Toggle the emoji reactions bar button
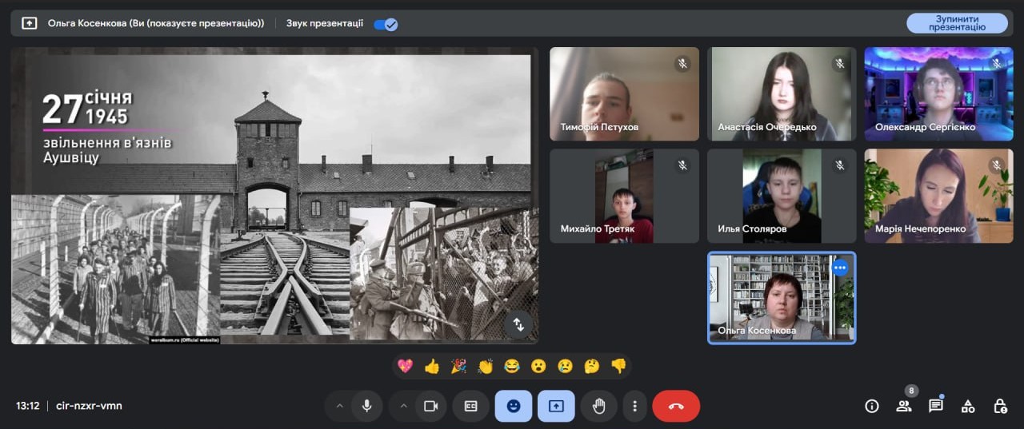Screen dimensions: 1024x429 (x=514, y=406)
